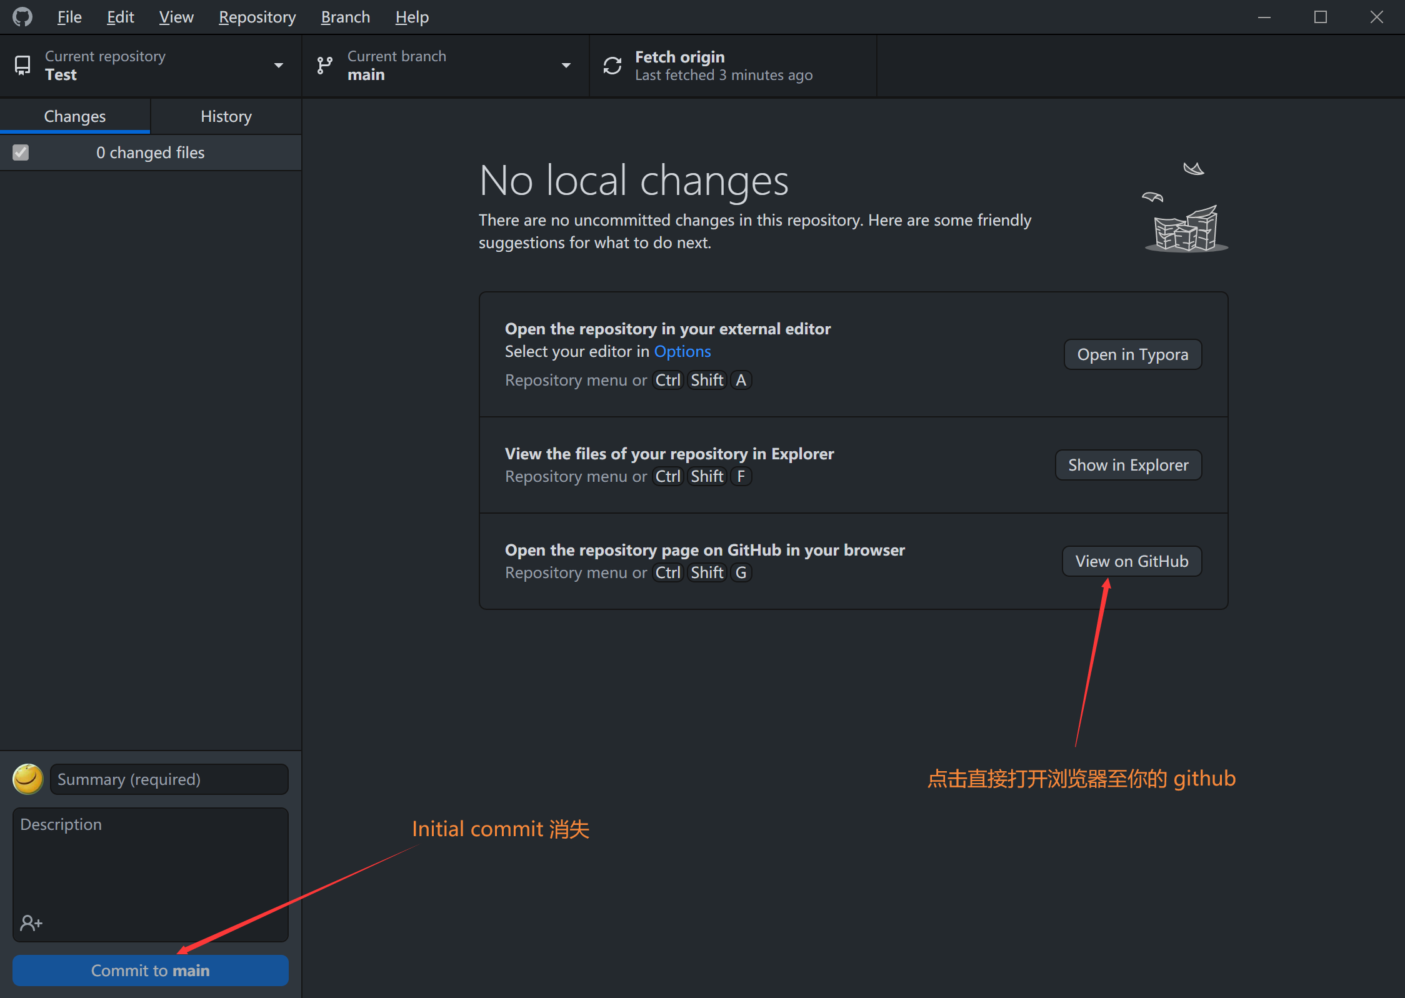The height and width of the screenshot is (998, 1405).
Task: Expand the Current repository dropdown arrow
Action: (278, 66)
